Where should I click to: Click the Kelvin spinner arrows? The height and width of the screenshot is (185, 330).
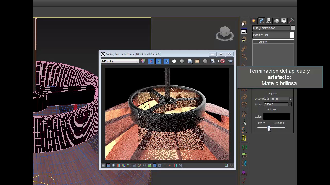point(290,104)
